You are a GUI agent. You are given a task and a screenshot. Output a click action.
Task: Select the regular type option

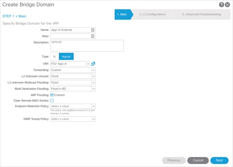click(66, 57)
